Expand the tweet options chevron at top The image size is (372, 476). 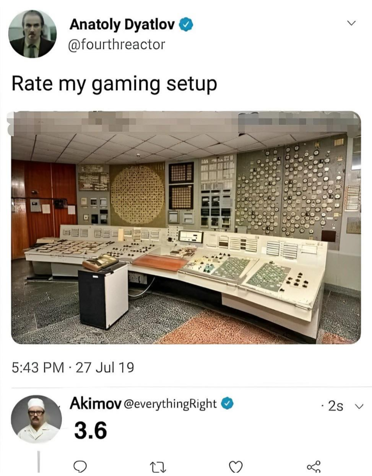pos(351,23)
